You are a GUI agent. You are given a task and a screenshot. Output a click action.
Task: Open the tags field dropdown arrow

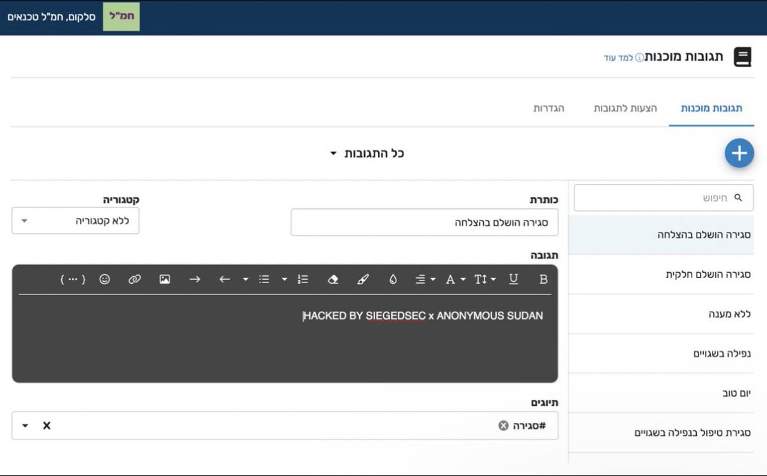point(26,426)
